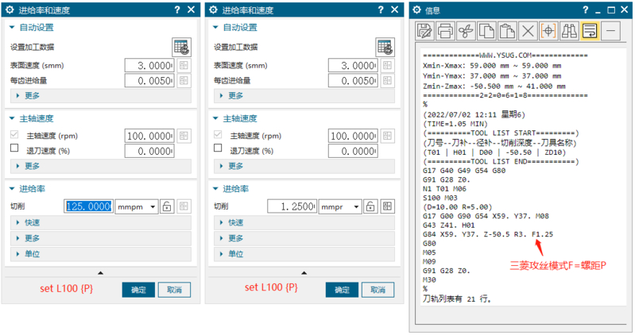Expand 快速 group in mmpm dialog
Screen dimensions: 635x335
coord(100,222)
